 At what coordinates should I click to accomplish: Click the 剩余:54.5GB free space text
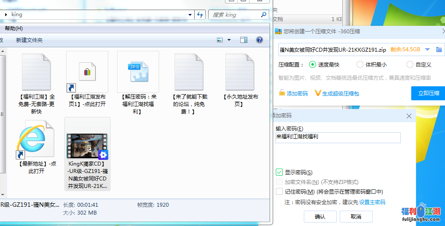[x=405, y=49]
